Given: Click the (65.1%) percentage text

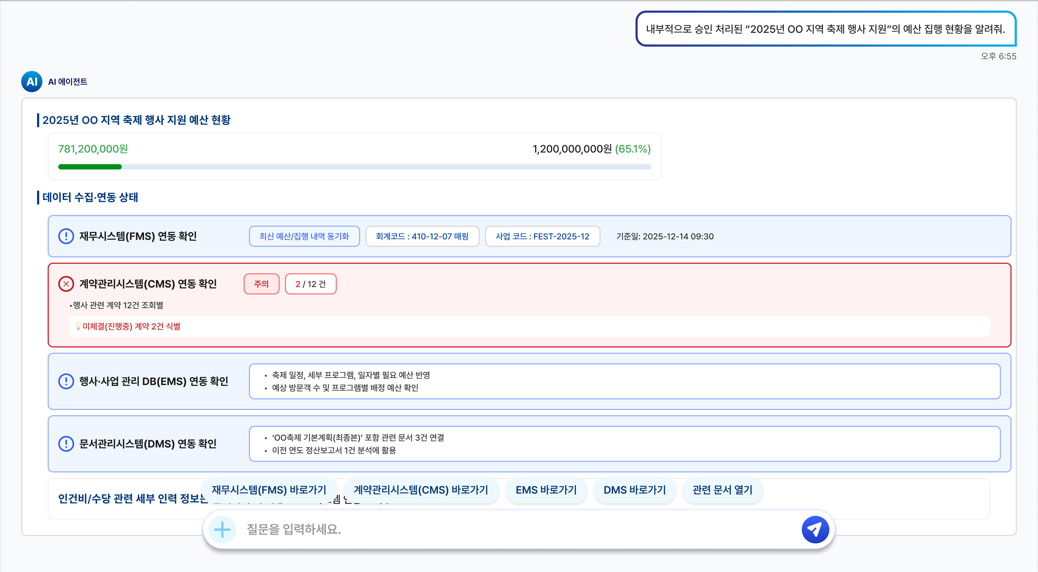Looking at the screenshot, I should tap(633, 149).
